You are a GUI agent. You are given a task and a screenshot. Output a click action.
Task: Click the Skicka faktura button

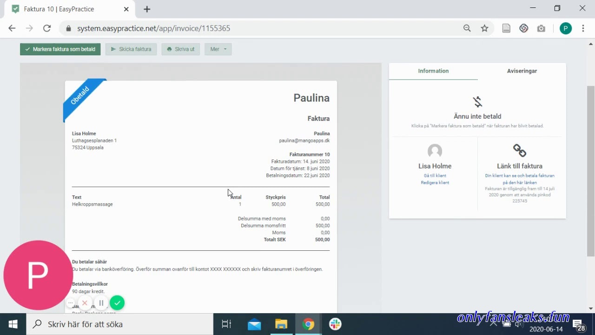[131, 49]
